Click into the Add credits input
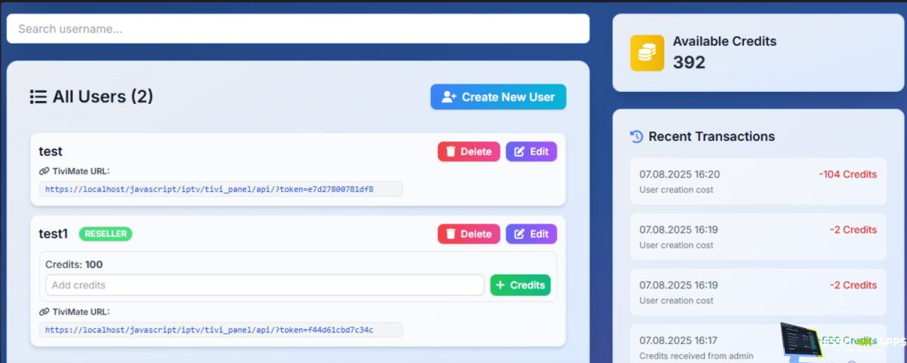The image size is (907, 363). (264, 285)
